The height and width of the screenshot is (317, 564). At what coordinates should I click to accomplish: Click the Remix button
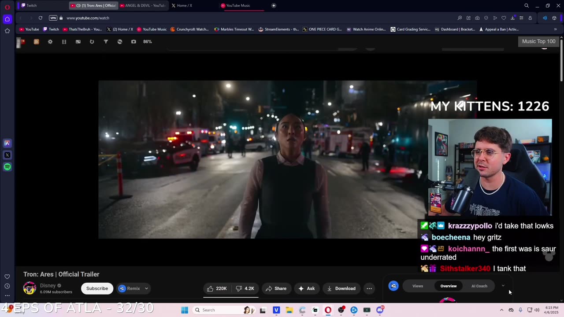click(x=129, y=288)
